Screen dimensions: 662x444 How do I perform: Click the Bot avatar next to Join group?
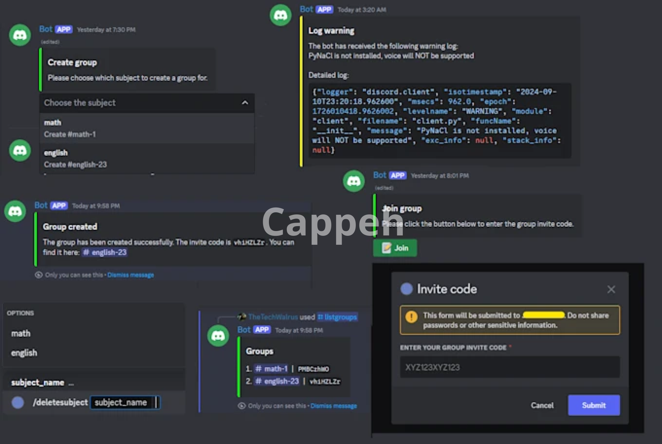pos(354,181)
